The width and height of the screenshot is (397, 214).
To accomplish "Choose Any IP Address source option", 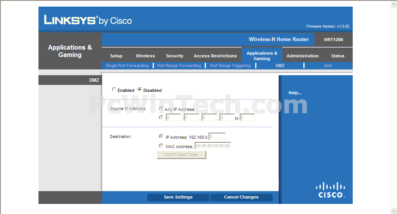I will [x=161, y=109].
